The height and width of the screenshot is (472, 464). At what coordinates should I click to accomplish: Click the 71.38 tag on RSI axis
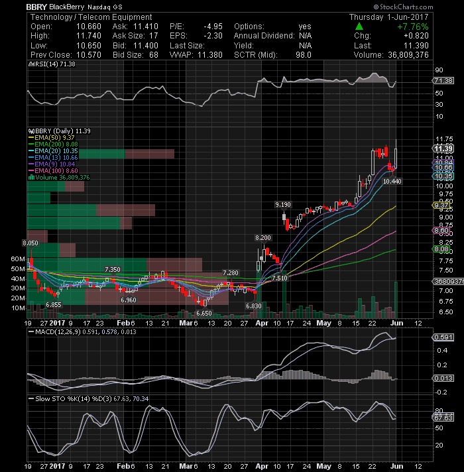pos(443,81)
